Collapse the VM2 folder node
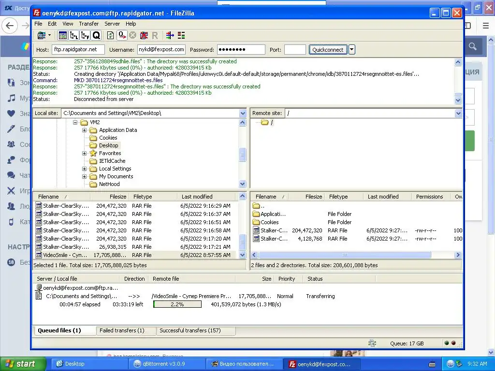The image size is (495, 371). coord(75,122)
